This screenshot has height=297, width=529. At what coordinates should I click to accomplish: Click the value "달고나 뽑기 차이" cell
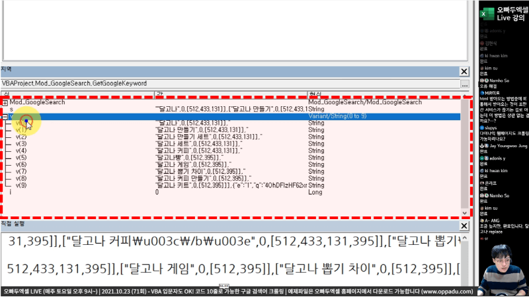coord(200,172)
